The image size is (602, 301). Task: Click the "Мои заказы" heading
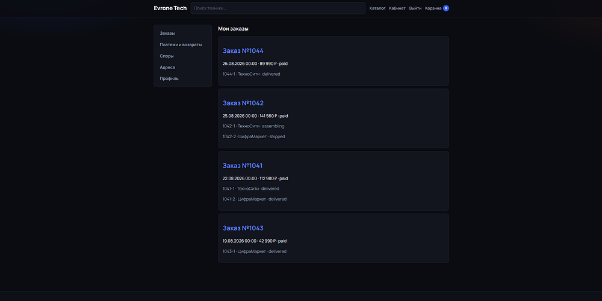click(x=233, y=29)
